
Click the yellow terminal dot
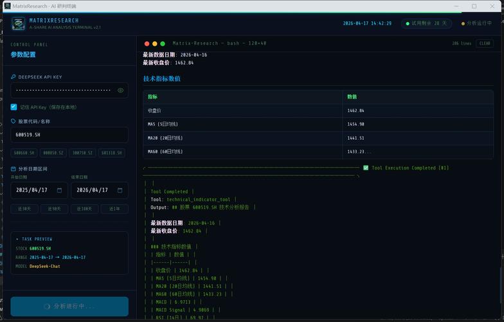tap(155, 43)
